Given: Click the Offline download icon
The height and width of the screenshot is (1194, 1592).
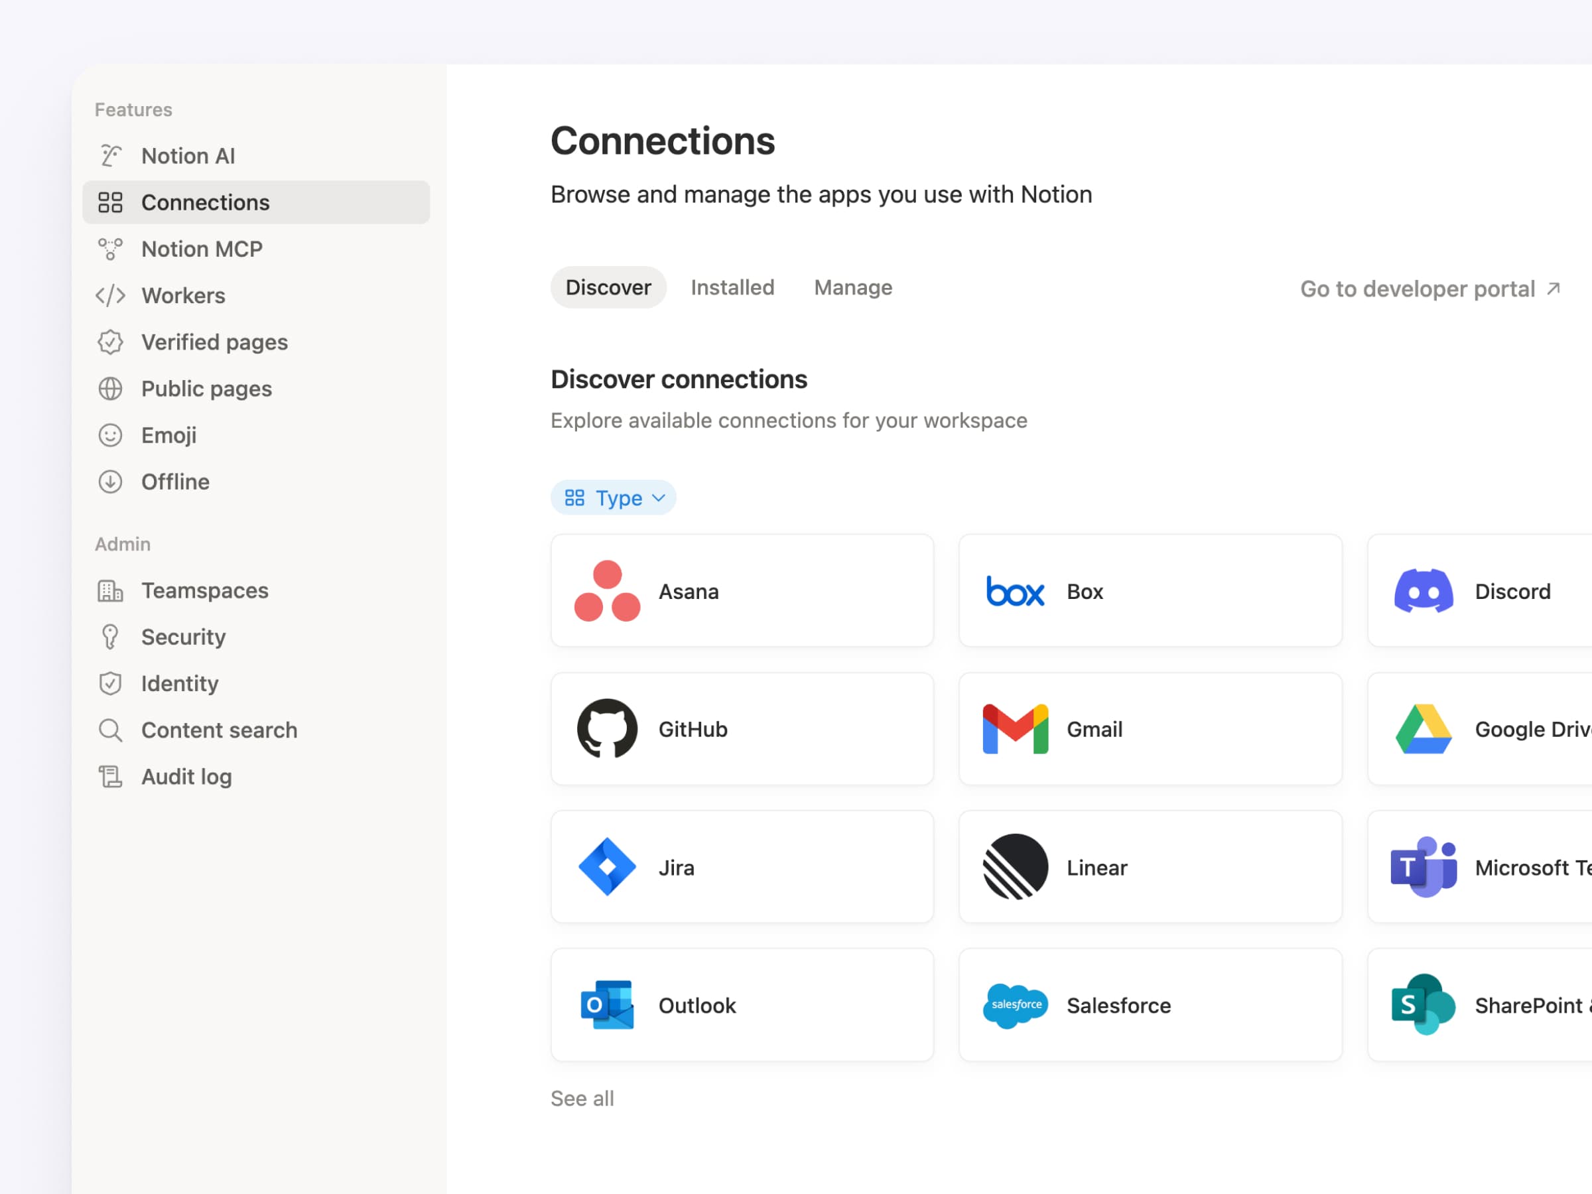Looking at the screenshot, I should 110,482.
